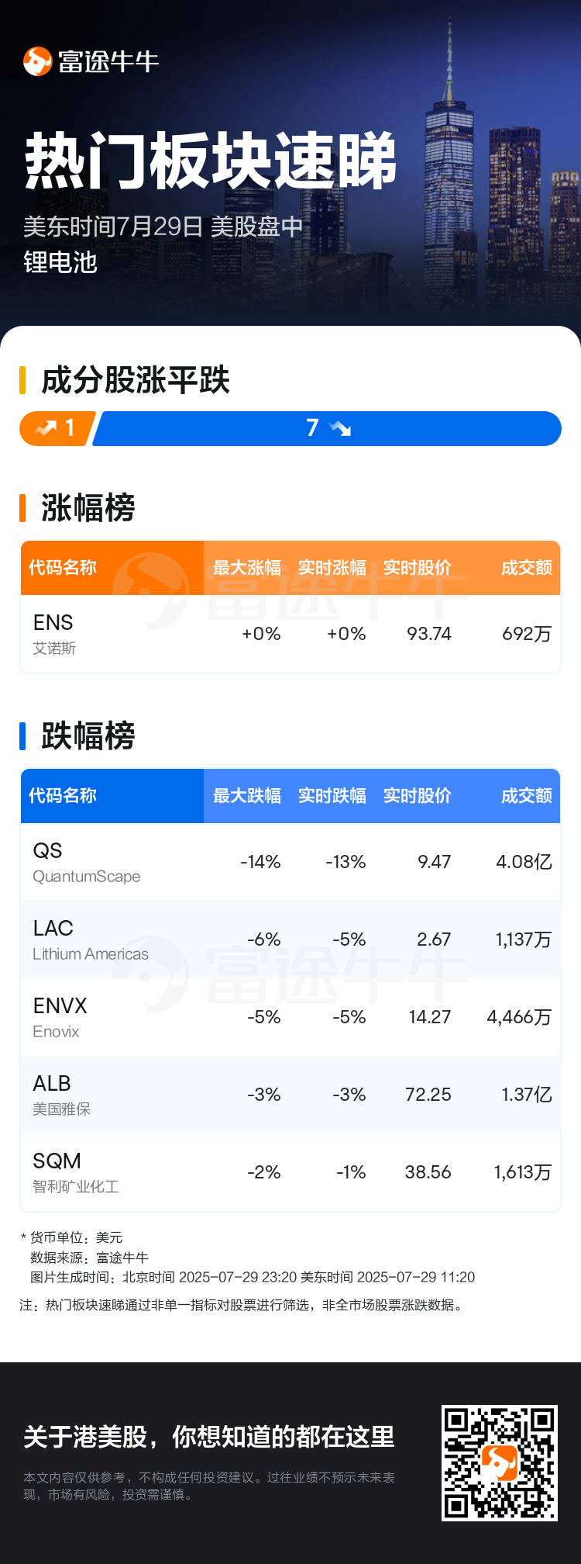Sort by 最大涨幅 column header
Image resolution: width=581 pixels, height=1564 pixels.
coord(247,568)
